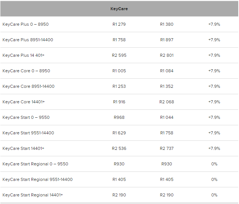Select the R2 801 price value
Screen dimensions: 239x204
[167, 55]
